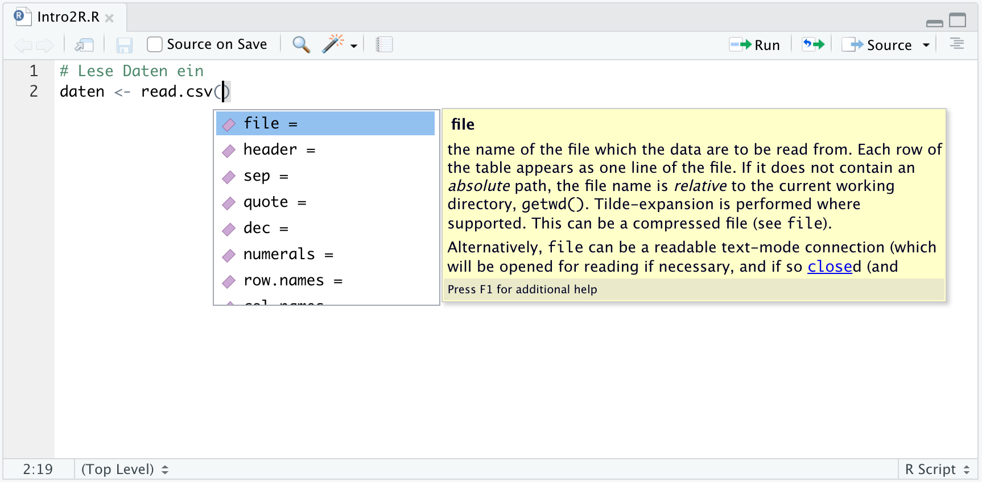Click the Re-run previous code region icon
This screenshot has width=982, height=482.
point(813,44)
